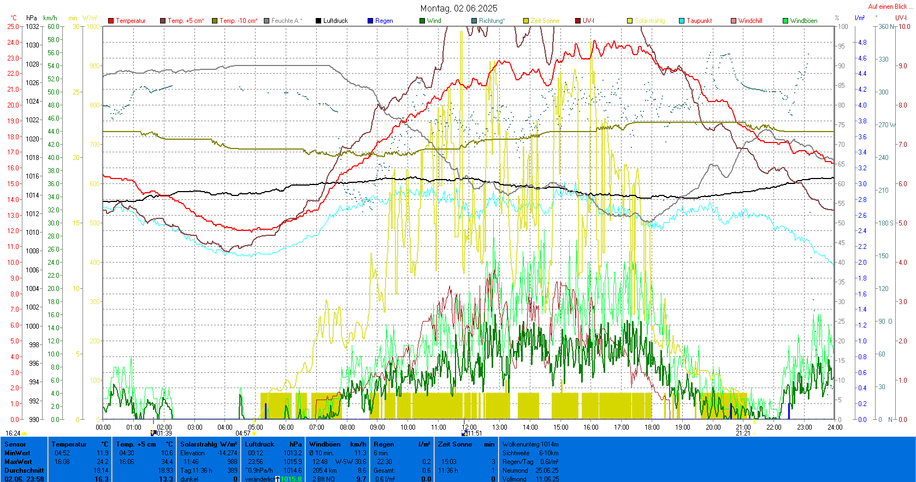The width and height of the screenshot is (916, 482).
Task: Click the 'Luftdruck hPa' column header
Action: [x=273, y=444]
